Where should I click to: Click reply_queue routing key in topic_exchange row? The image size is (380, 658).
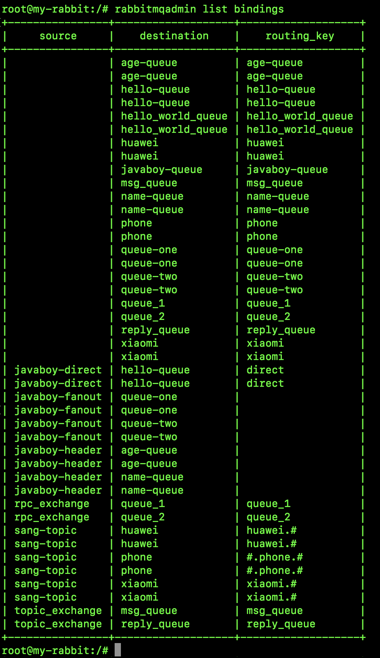click(281, 624)
